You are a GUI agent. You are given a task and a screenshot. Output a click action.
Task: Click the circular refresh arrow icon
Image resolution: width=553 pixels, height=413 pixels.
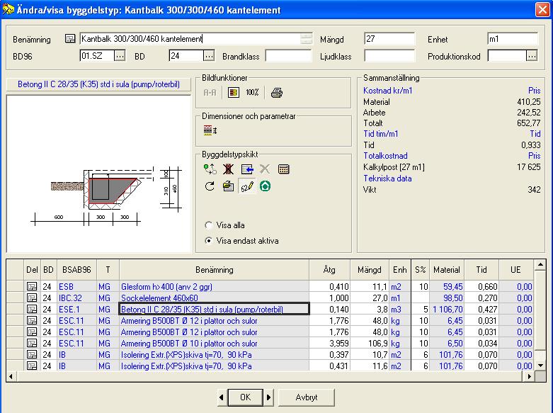pos(210,186)
